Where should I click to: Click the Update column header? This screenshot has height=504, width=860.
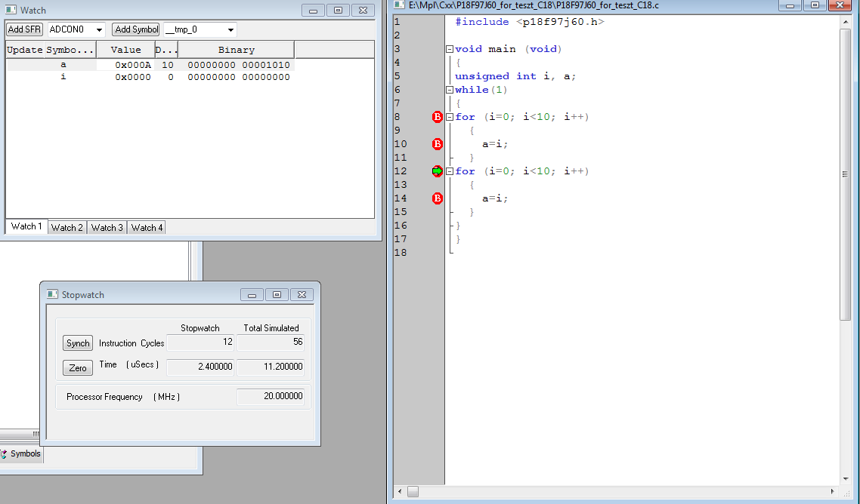[x=25, y=50]
